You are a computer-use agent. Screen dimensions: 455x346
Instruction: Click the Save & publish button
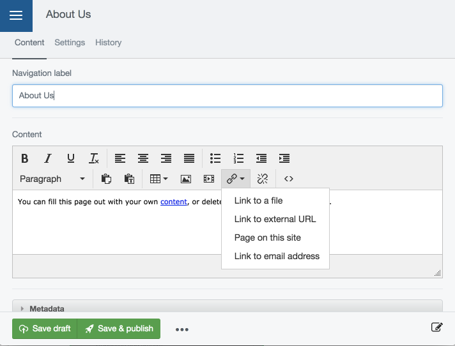point(119,329)
